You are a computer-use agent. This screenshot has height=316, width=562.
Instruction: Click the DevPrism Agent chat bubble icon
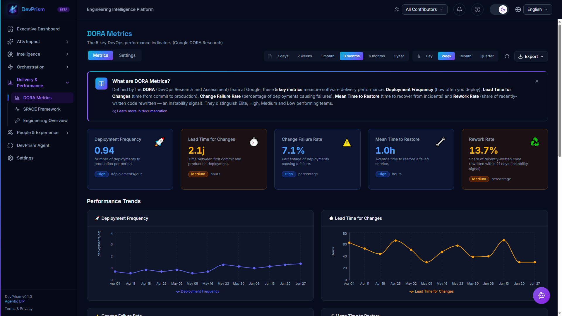tap(10, 145)
